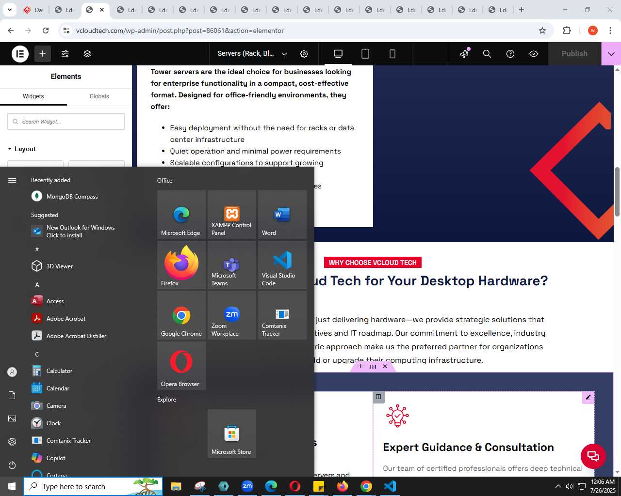Jump to letter C app group
The image size is (621, 496).
point(37,354)
